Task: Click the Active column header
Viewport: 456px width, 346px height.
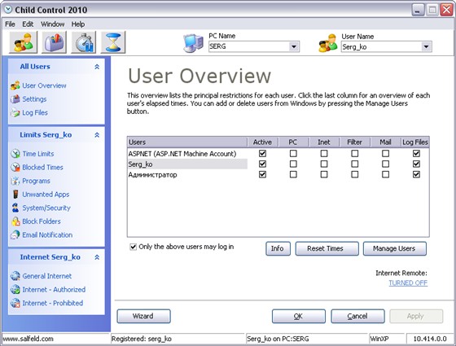Action: [262, 142]
